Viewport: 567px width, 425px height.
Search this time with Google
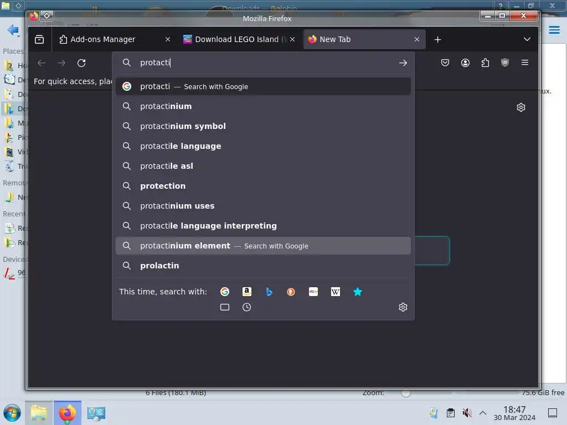pos(225,292)
